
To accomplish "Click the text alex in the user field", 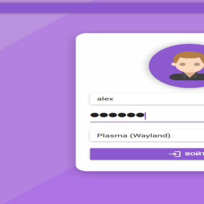I will (x=105, y=99).
